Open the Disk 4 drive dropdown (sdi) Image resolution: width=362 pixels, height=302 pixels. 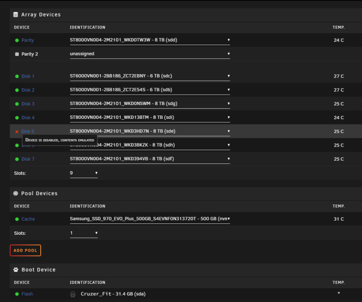[150, 118]
